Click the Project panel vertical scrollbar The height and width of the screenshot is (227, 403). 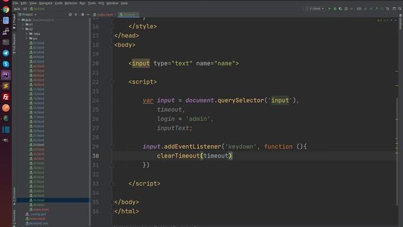[89, 121]
